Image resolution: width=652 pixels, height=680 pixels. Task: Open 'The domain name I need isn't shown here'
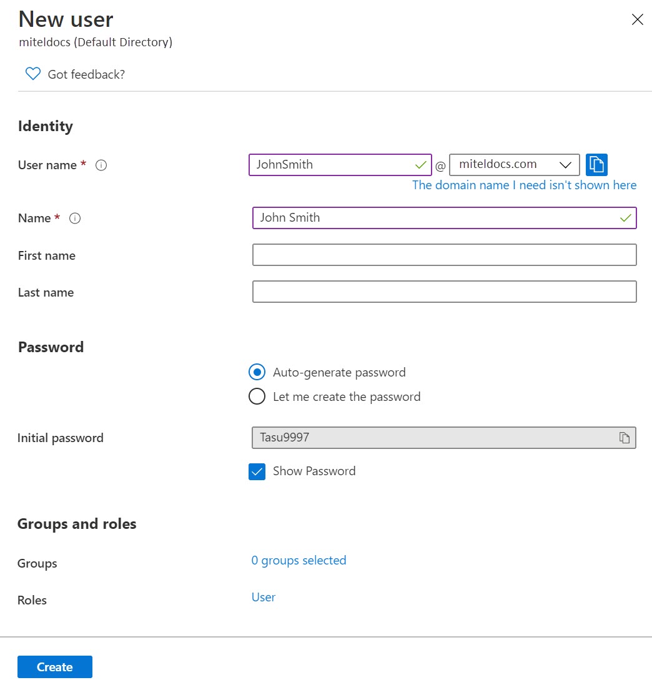[x=524, y=185]
